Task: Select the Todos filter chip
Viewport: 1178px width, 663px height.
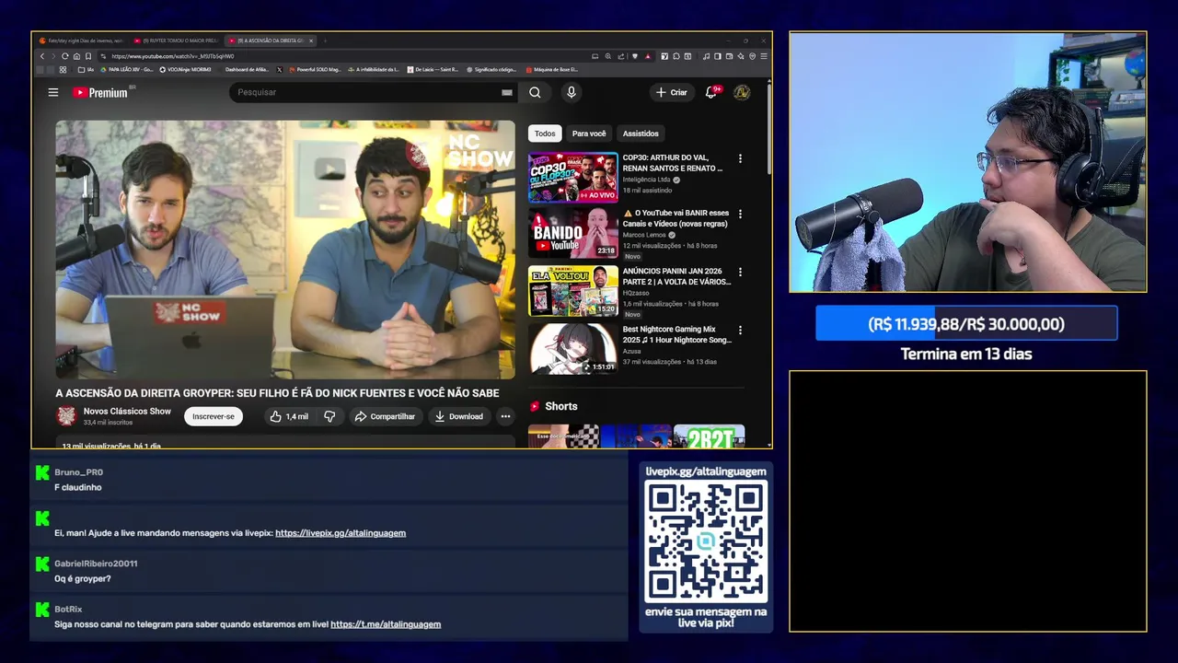Action: click(545, 134)
